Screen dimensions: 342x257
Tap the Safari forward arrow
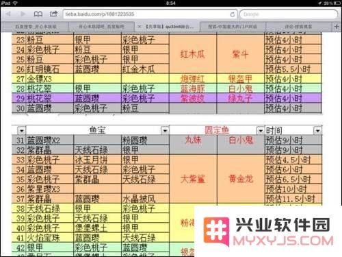[23, 14]
